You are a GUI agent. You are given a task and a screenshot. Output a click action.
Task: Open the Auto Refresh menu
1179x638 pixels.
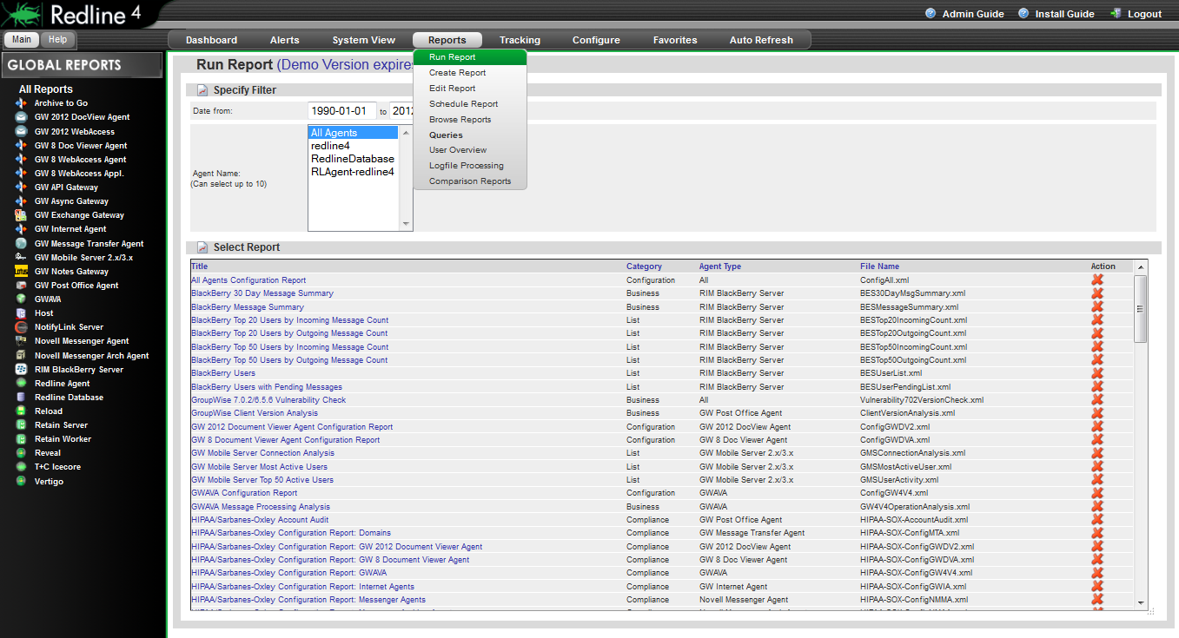(x=761, y=40)
